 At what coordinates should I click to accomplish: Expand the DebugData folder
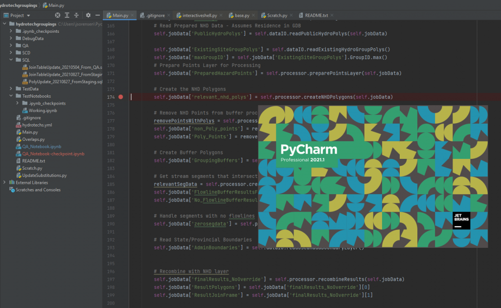(12, 38)
